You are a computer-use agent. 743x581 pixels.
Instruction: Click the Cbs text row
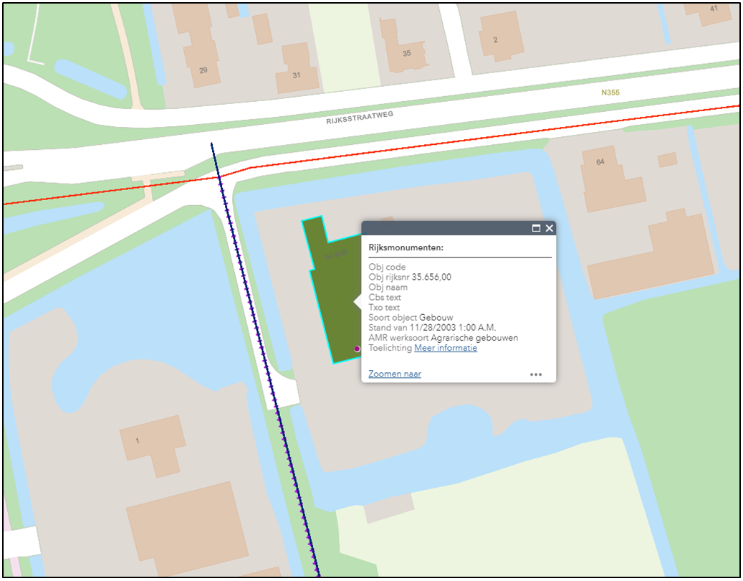click(385, 298)
